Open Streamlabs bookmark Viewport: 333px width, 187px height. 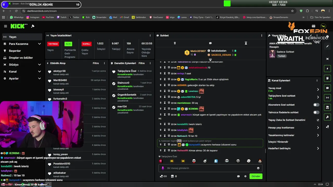point(99,17)
